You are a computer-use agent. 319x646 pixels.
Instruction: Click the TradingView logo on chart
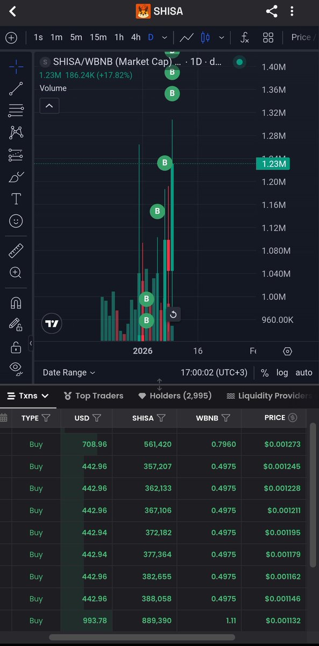52,324
